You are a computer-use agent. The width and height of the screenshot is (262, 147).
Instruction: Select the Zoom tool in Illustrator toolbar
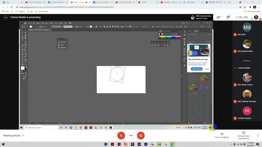pyautogui.click(x=25, y=65)
